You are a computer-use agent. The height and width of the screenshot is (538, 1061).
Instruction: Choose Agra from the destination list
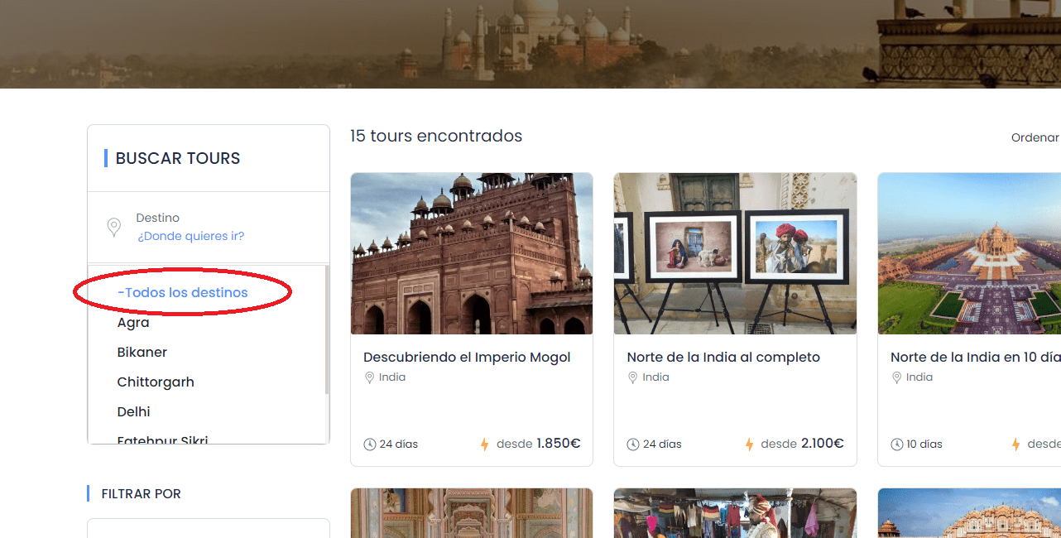tap(133, 323)
